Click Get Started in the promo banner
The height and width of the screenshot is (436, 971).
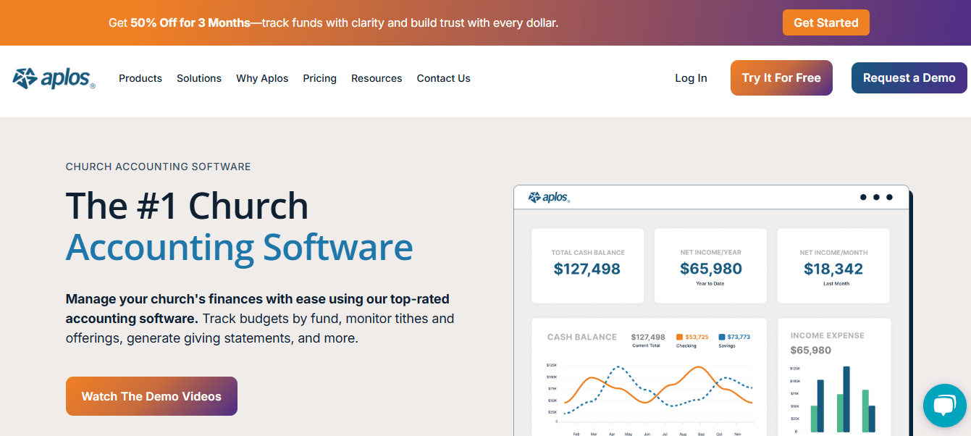(x=826, y=22)
